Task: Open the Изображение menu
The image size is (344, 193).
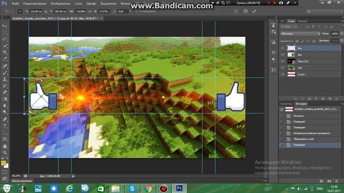Action: click(60, 4)
